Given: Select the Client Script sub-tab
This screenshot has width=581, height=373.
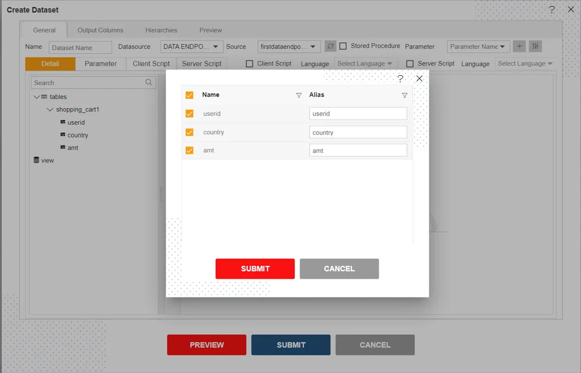Looking at the screenshot, I should [x=151, y=64].
